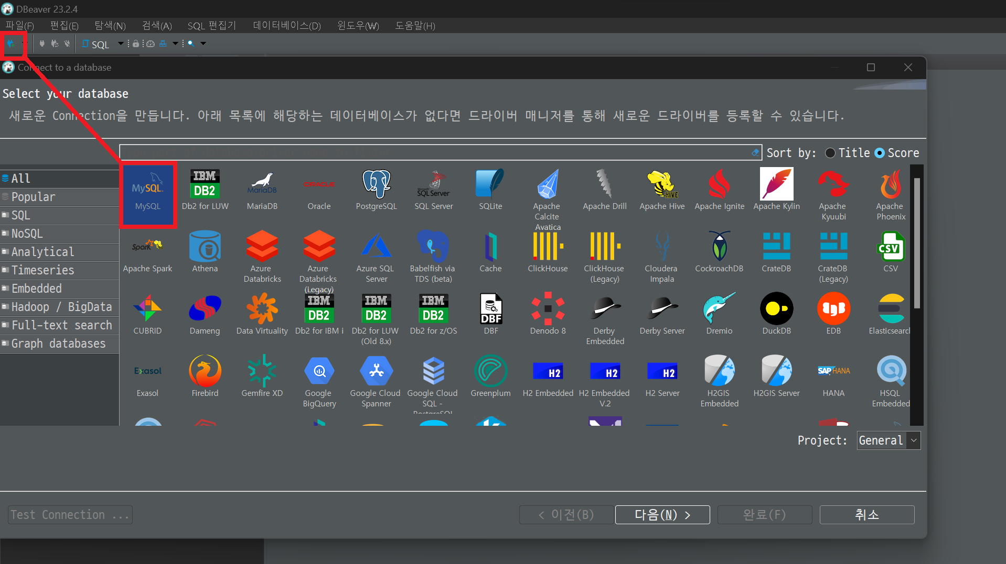The height and width of the screenshot is (564, 1006).
Task: Select the Apache Drill icon
Action: tap(605, 190)
